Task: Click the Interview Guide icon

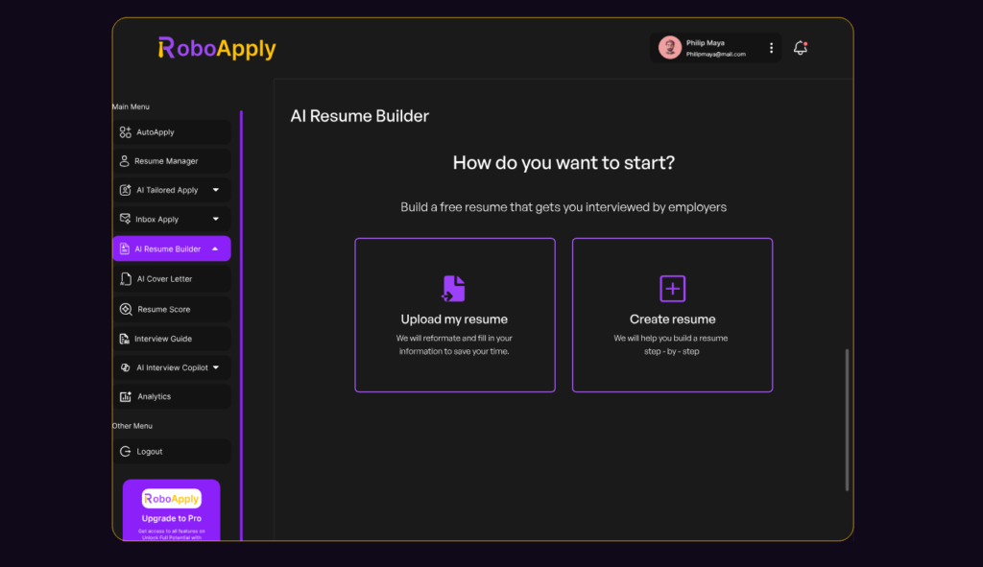Action: point(124,339)
